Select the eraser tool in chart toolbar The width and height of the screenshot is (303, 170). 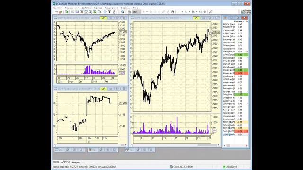click(164, 12)
